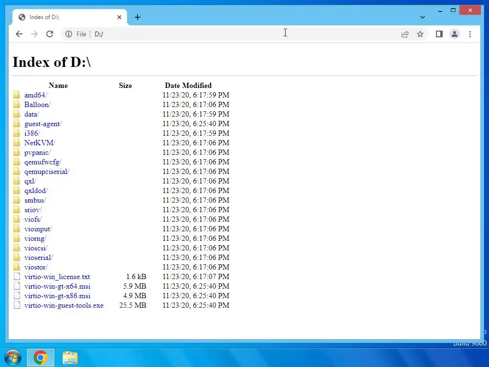View site information icon next to File
This screenshot has height=367, width=489.
pos(69,34)
